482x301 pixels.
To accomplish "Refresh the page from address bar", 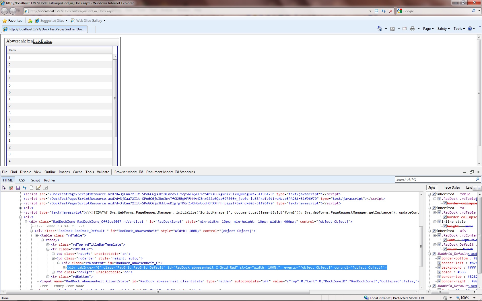I will (384, 11).
